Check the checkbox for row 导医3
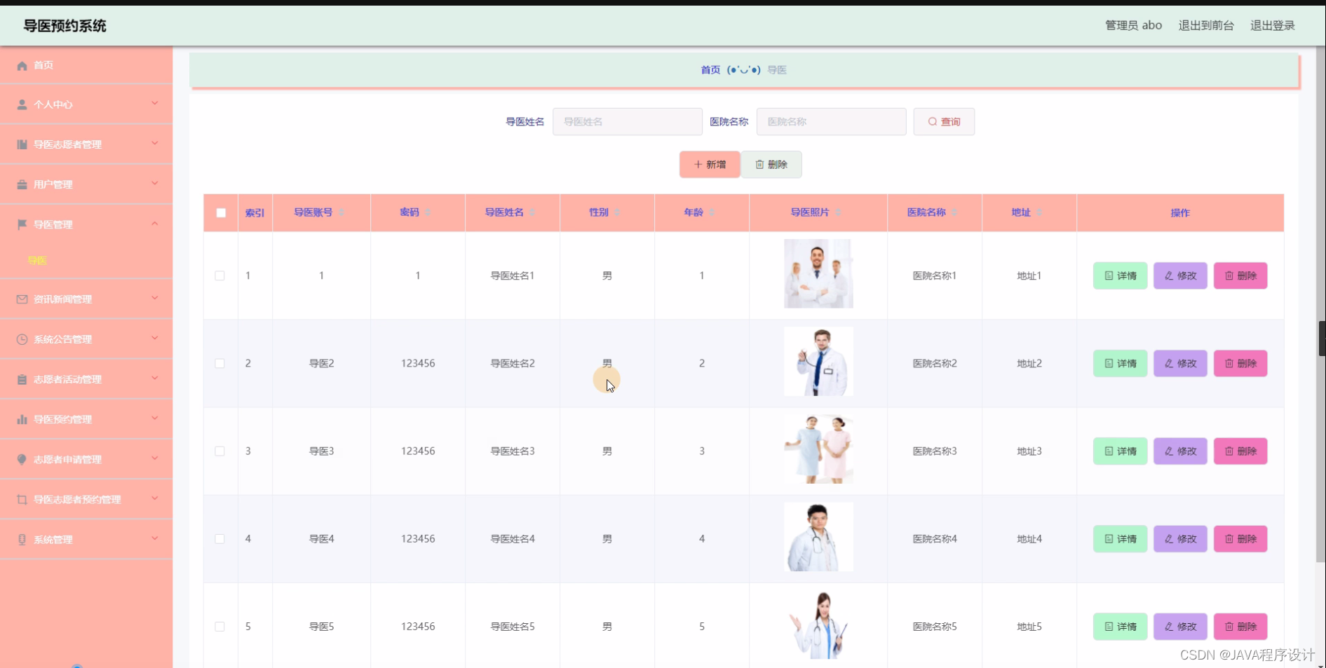 click(219, 451)
